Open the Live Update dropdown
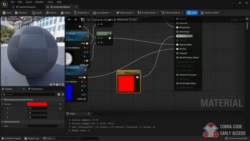Image resolution: width=250 pixels, height=141 pixels. tap(102, 13)
